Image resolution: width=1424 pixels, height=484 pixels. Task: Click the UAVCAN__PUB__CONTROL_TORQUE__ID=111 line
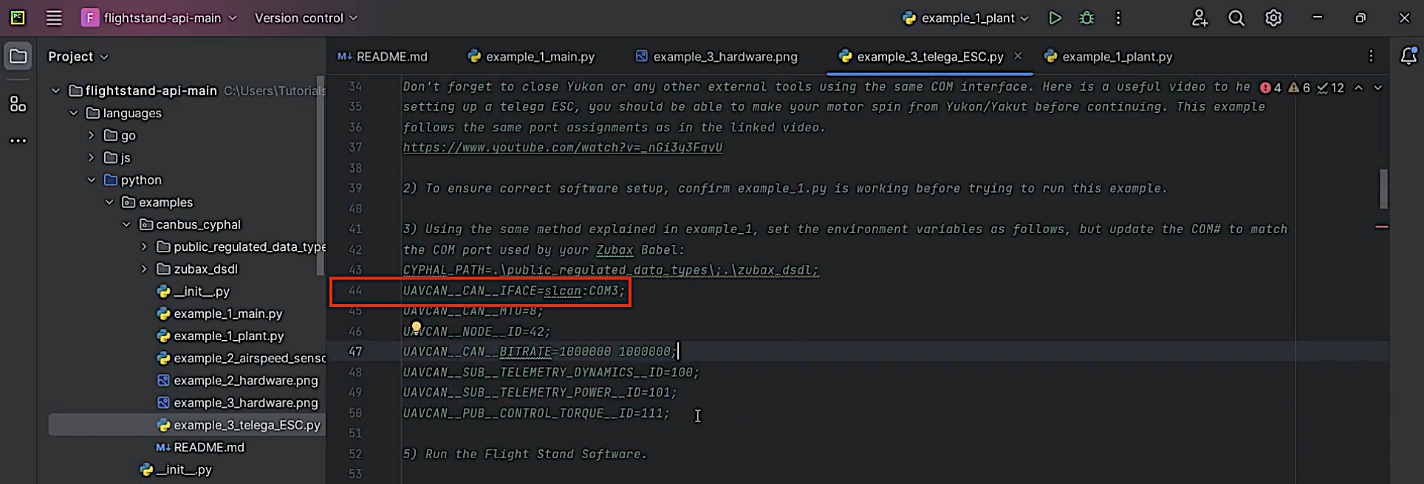coord(536,413)
